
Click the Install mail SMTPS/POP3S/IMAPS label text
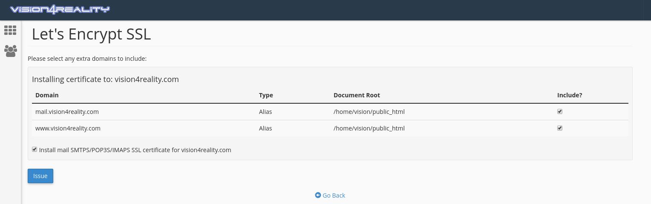(x=135, y=150)
